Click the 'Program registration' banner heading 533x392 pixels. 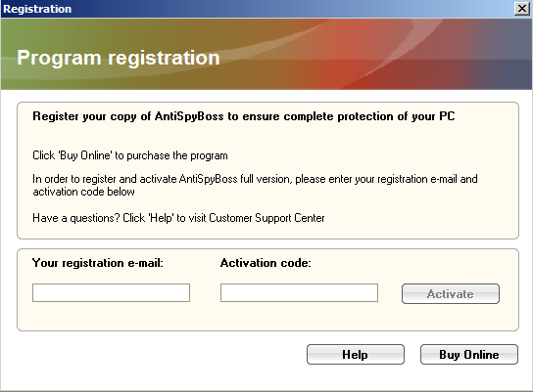point(119,58)
